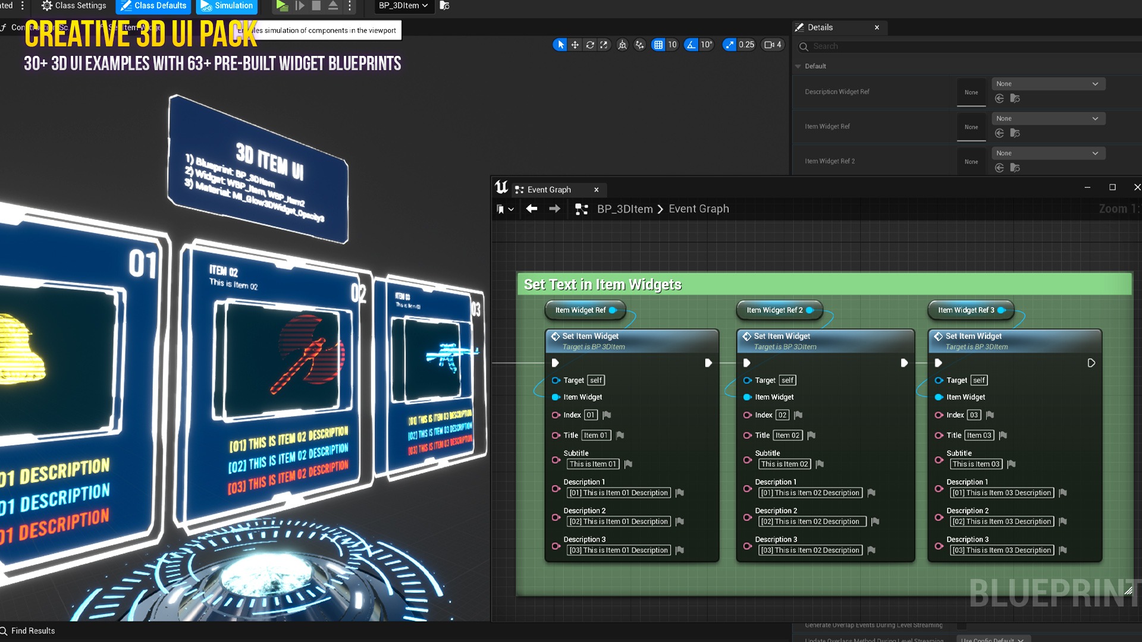Toggle grid snapping in the viewport
1142x642 pixels.
pos(659,45)
